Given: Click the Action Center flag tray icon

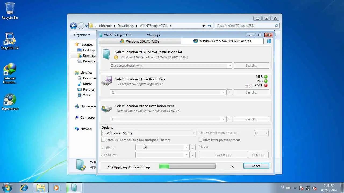Looking at the screenshot, I should [302, 188].
